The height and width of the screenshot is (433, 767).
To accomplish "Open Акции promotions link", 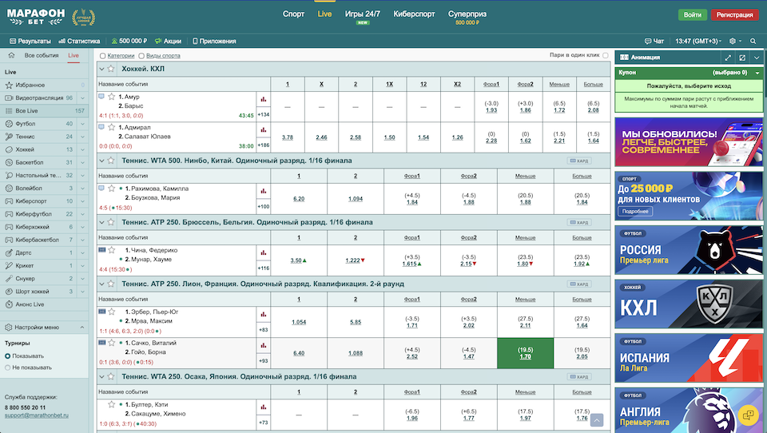I will [x=169, y=41].
